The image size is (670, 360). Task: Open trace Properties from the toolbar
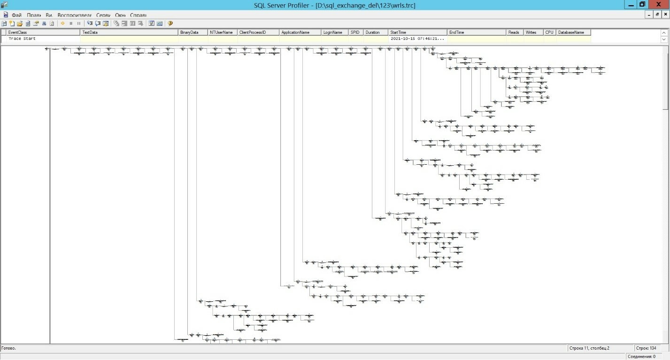coord(36,23)
